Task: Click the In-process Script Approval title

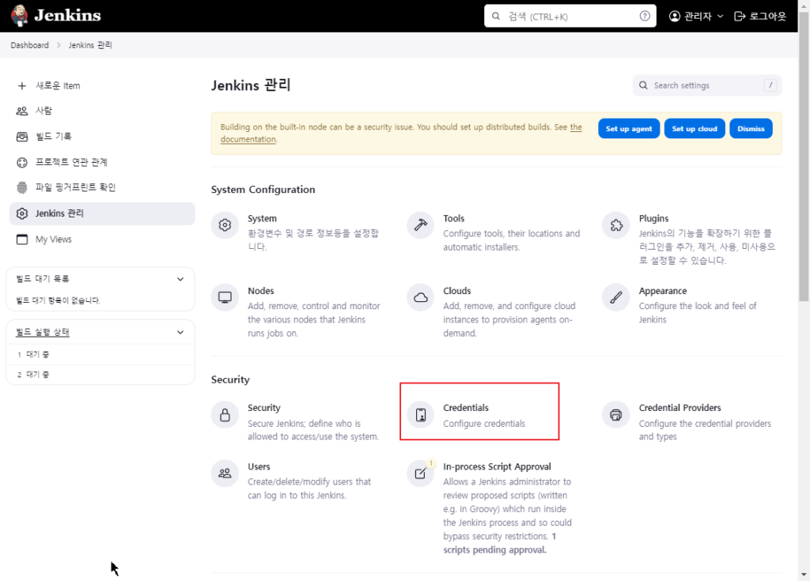Action: pyautogui.click(x=497, y=467)
